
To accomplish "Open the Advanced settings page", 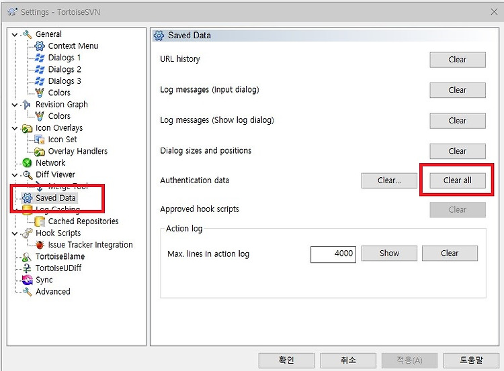I will pos(52,291).
